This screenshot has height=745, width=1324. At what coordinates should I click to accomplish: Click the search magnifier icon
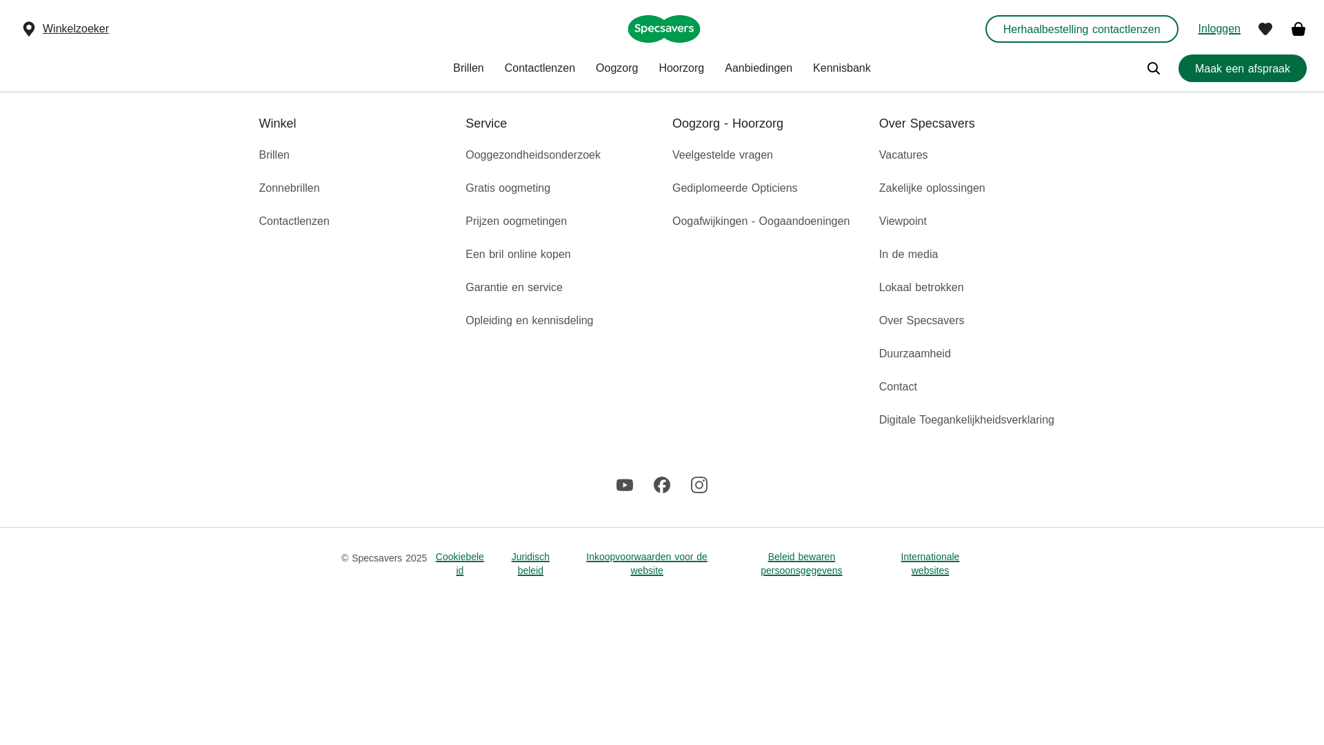(1154, 68)
